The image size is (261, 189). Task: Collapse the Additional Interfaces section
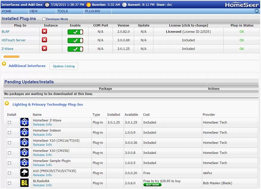[x=4, y=64]
